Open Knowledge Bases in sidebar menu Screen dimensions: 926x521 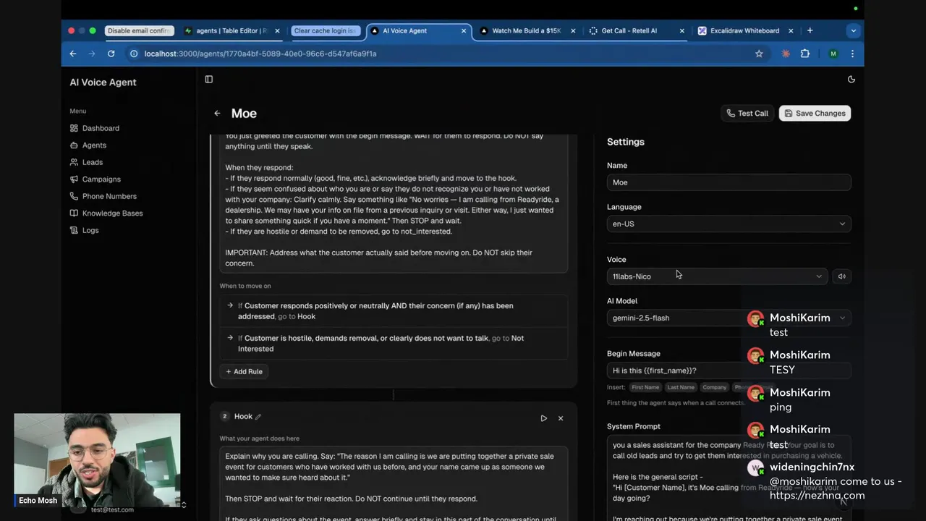click(112, 213)
